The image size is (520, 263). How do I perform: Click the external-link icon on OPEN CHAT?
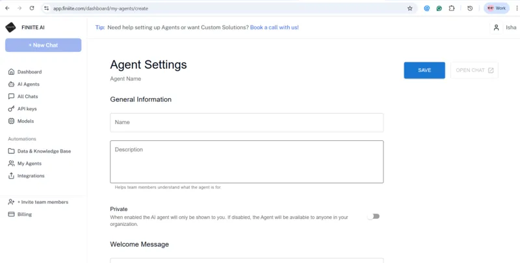click(491, 70)
